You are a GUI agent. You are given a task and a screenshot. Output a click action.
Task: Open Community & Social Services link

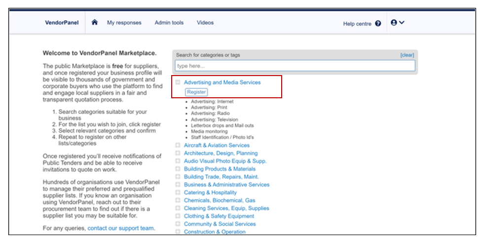pyautogui.click(x=220, y=224)
